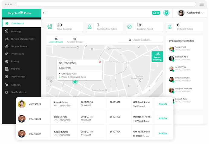
Task: Switch to the Available Bicycle tab
Action: click(75, 40)
